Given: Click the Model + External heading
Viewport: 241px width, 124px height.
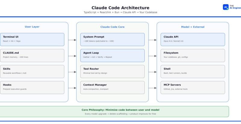Looking at the screenshot, I should [x=193, y=27].
